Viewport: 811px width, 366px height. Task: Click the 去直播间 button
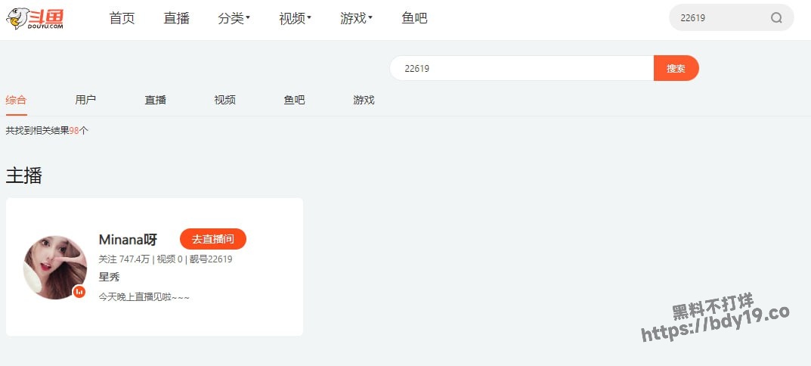[213, 239]
